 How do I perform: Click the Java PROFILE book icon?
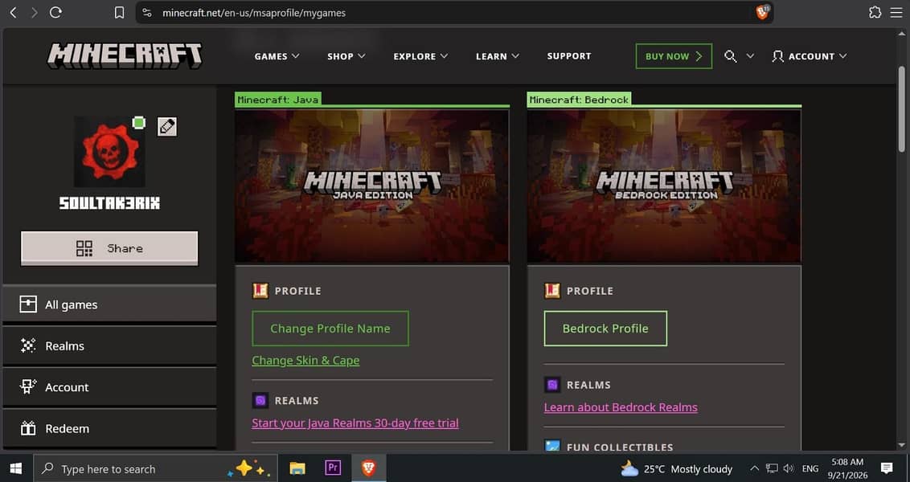pyautogui.click(x=260, y=291)
